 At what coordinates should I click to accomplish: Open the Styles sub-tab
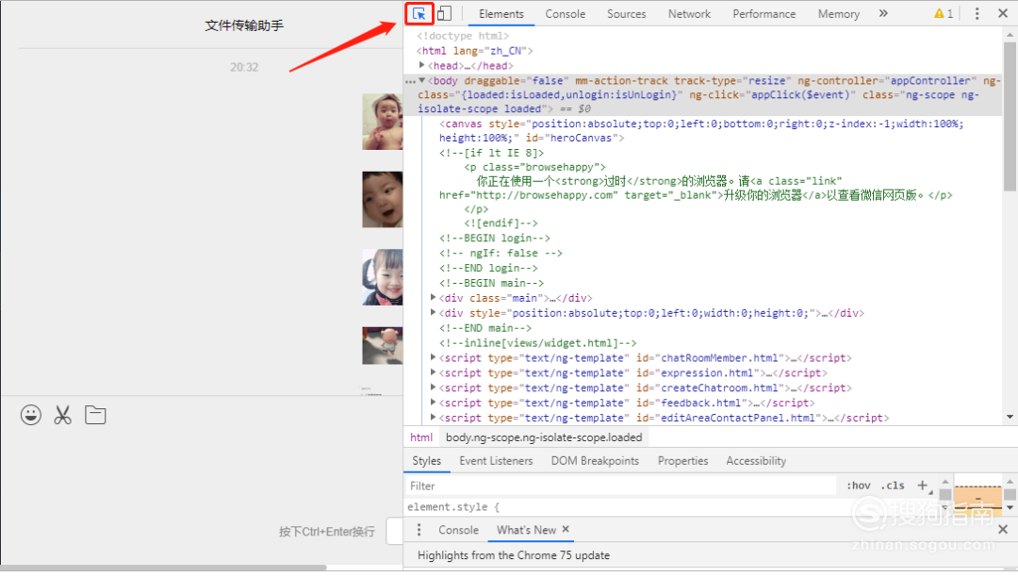(x=427, y=460)
